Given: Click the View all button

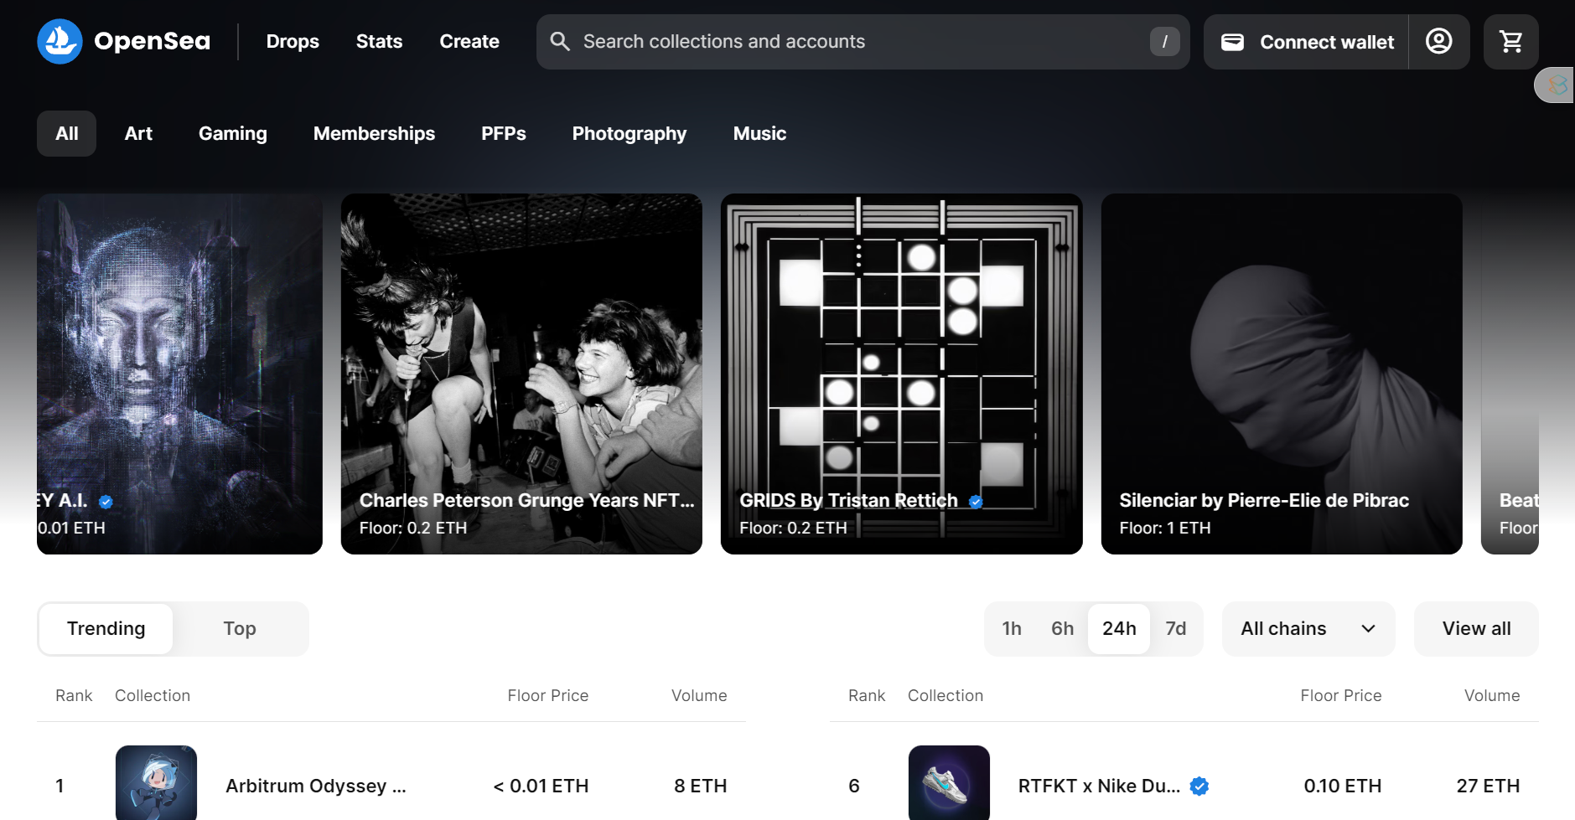Looking at the screenshot, I should coord(1476,628).
